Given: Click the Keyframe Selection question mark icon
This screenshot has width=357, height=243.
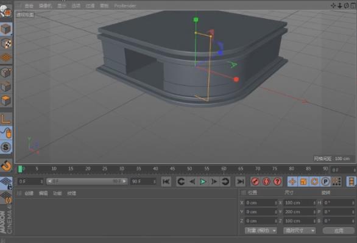Looking at the screenshot, I should pyautogui.click(x=277, y=181).
